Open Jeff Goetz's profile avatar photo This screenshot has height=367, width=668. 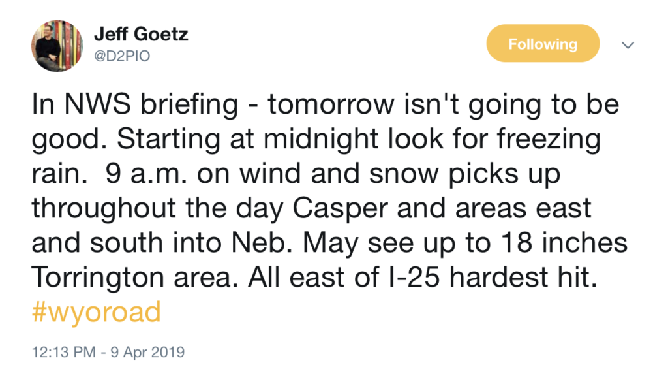coord(57,46)
